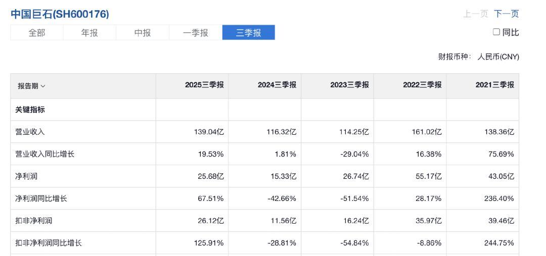546x256 pixels.
Task: Select the 净利润 row label
Action: 26,176
